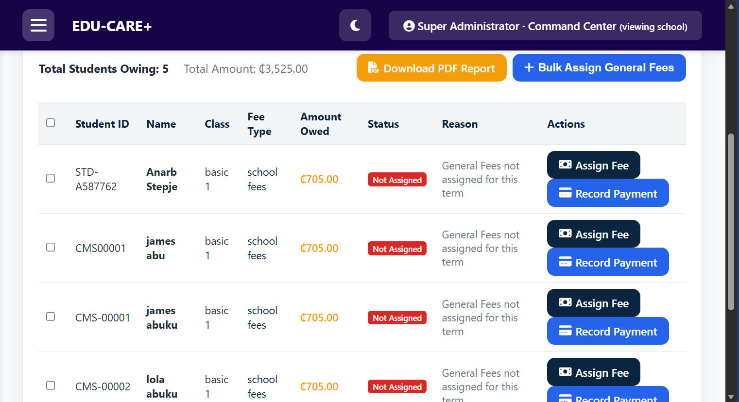Viewport: 739px width, 402px height.
Task: Click the scrollbar's down arrow
Action: coord(731,397)
